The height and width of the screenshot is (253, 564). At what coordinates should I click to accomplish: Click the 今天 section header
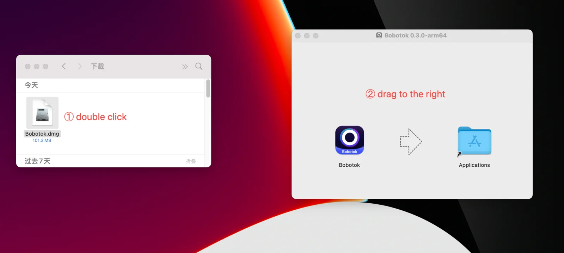[31, 85]
